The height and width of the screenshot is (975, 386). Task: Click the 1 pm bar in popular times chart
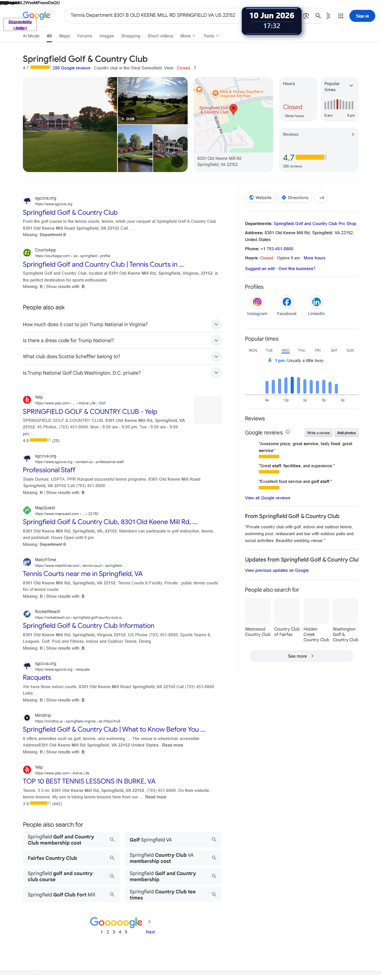pyautogui.click(x=292, y=385)
